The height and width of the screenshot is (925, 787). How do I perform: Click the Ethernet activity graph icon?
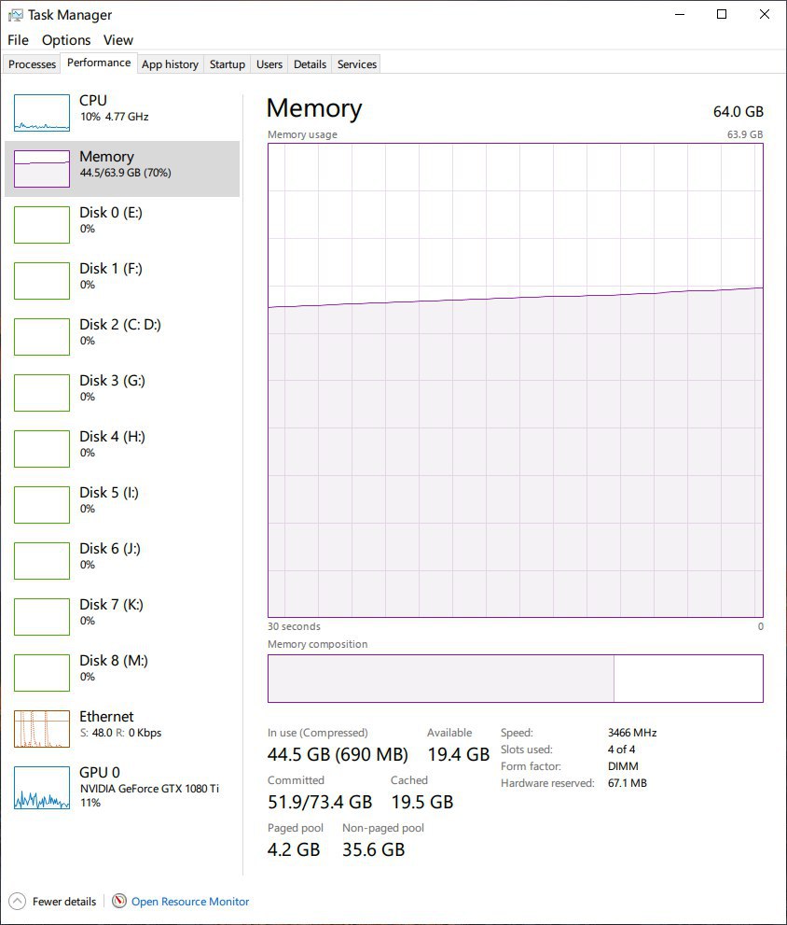[x=42, y=729]
